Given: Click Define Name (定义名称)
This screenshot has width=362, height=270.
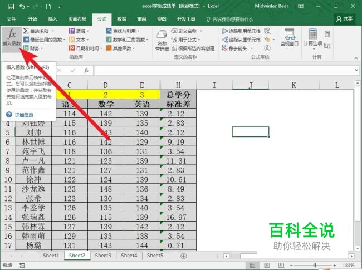Looking at the screenshot, I should pos(187,31).
